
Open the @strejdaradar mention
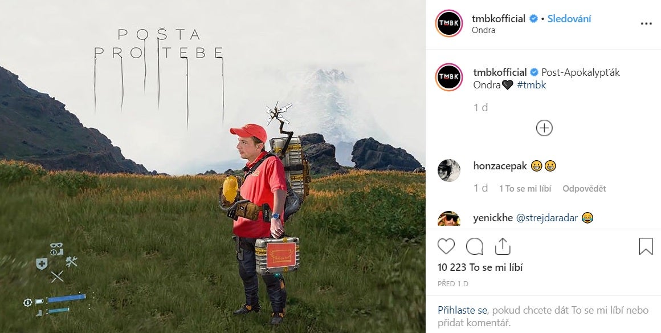[x=547, y=218]
